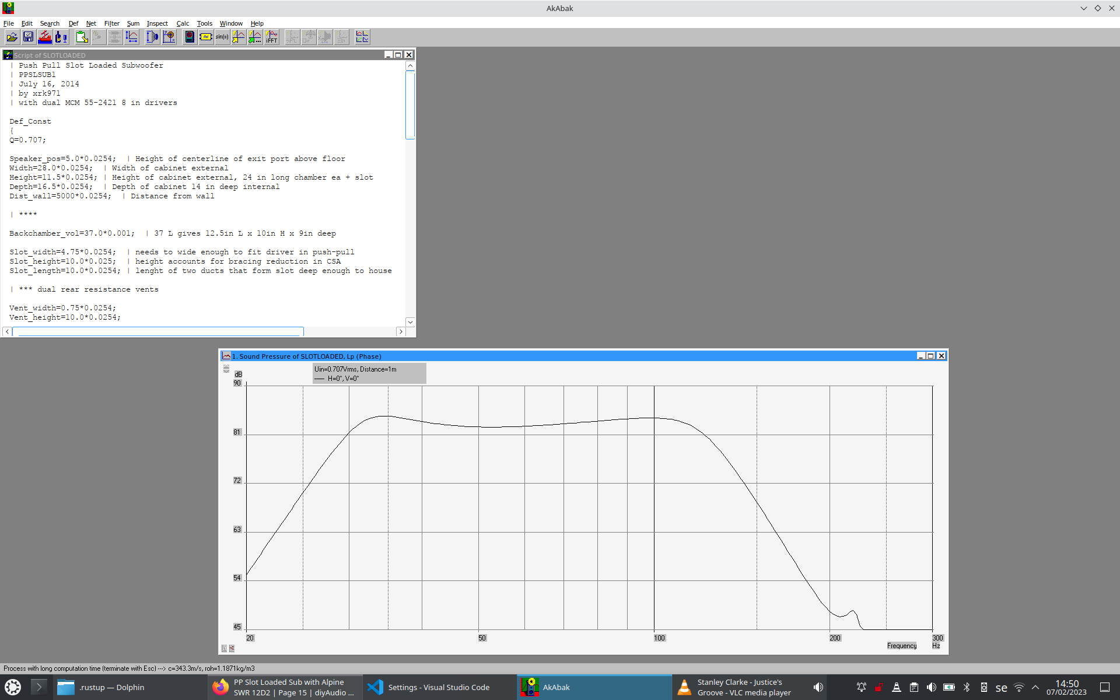Click the first greyed radiation plot icon
Screen dimensions: 1120x700
(x=292, y=37)
